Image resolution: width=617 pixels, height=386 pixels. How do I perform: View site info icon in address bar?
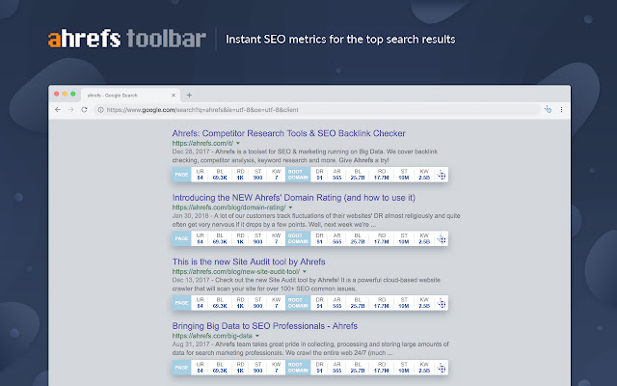coord(100,110)
